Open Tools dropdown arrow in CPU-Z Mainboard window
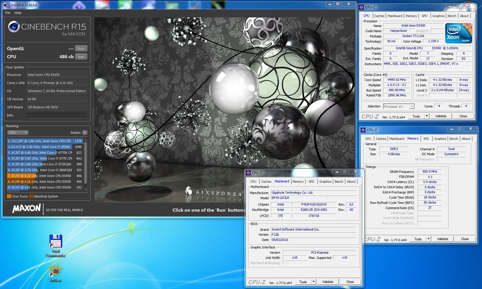The width and height of the screenshot is (482, 289). coord(314,282)
